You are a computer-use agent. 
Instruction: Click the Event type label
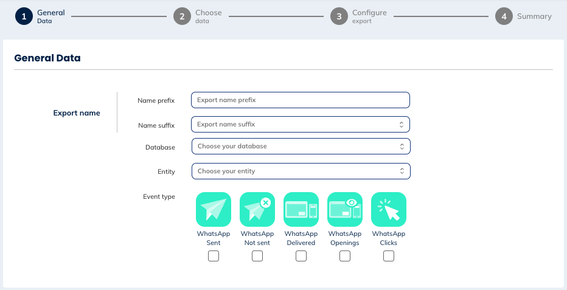[x=159, y=196]
